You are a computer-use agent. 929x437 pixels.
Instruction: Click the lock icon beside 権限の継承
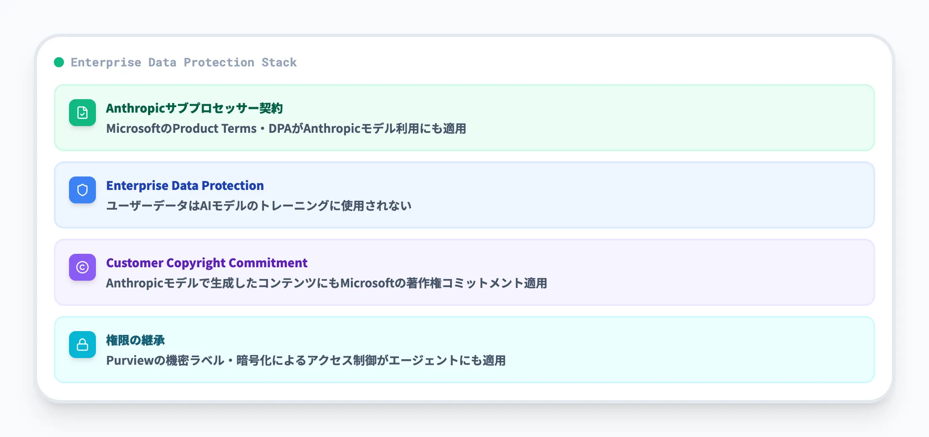coord(82,345)
